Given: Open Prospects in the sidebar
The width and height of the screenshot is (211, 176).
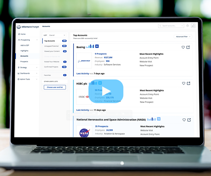Looking at the screenshot, I should coord(24,62).
